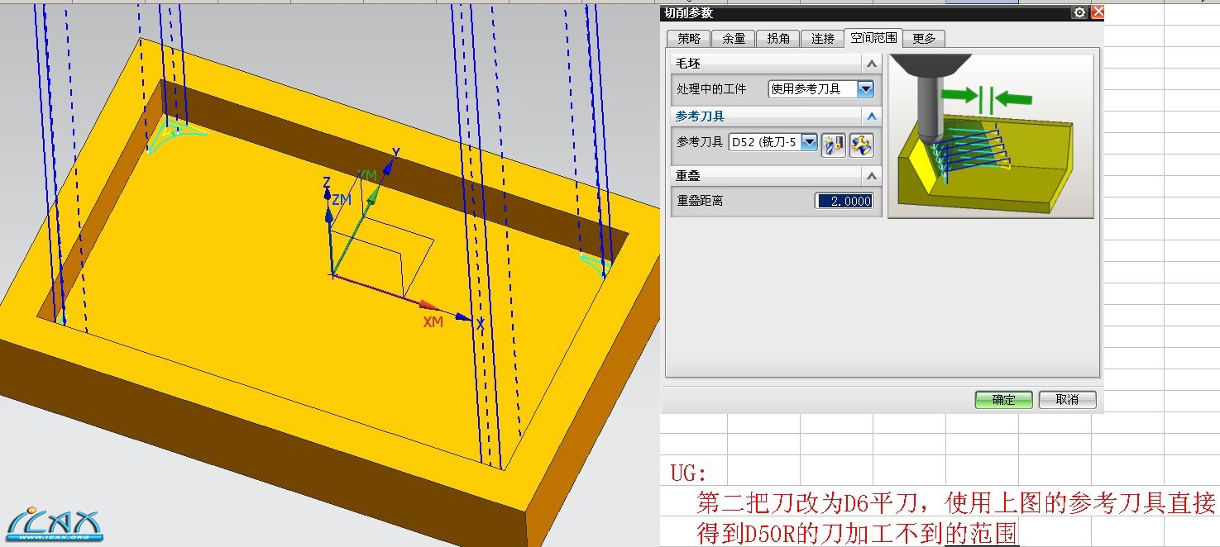
Task: Click the 取消 button
Action: 1067,400
